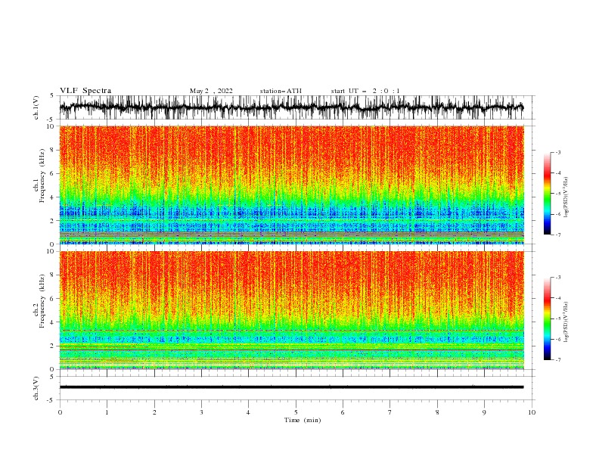599x463 pixels.
Task: Click the "5" tick on the ch.1(V) axis
Action: coord(52,96)
